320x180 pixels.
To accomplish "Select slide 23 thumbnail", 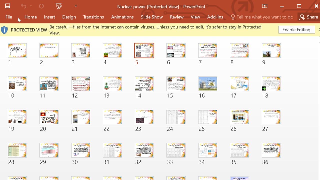I will coord(144,117).
